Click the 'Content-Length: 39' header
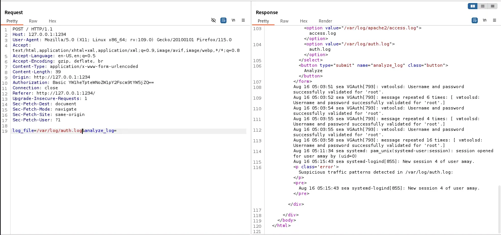Viewport: 501px width, 235px height. tap(37, 72)
